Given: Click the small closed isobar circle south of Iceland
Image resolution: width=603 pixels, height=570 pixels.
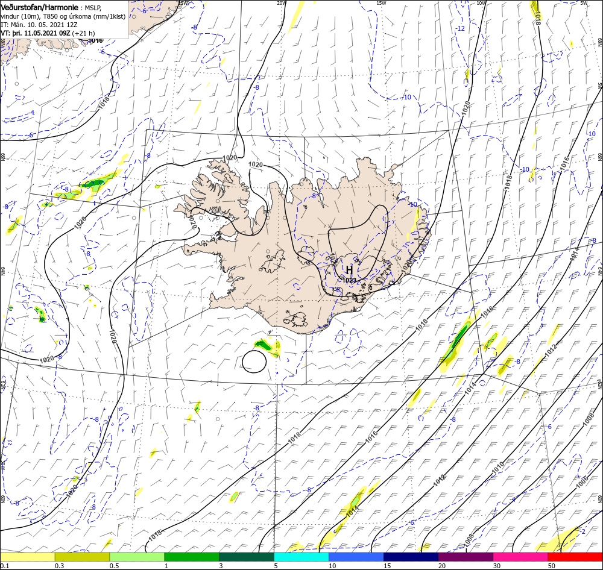Looking at the screenshot, I should pyautogui.click(x=254, y=362).
